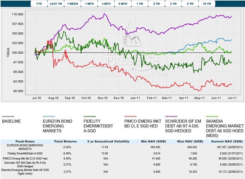This screenshot has height=179, width=245.
Task: Select Skandia Emerging Market Debt A6 row name
Action: pos(25,172)
